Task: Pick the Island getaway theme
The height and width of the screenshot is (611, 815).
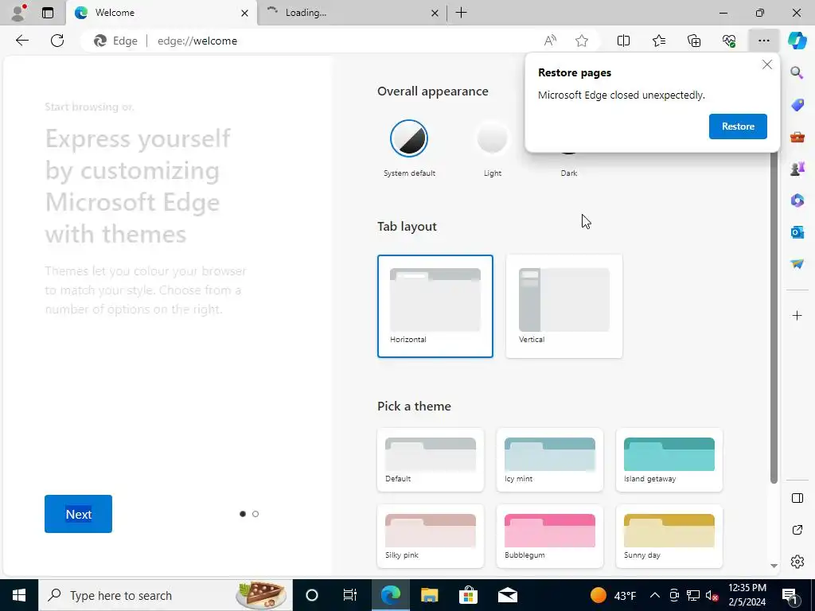Action: coord(669,460)
